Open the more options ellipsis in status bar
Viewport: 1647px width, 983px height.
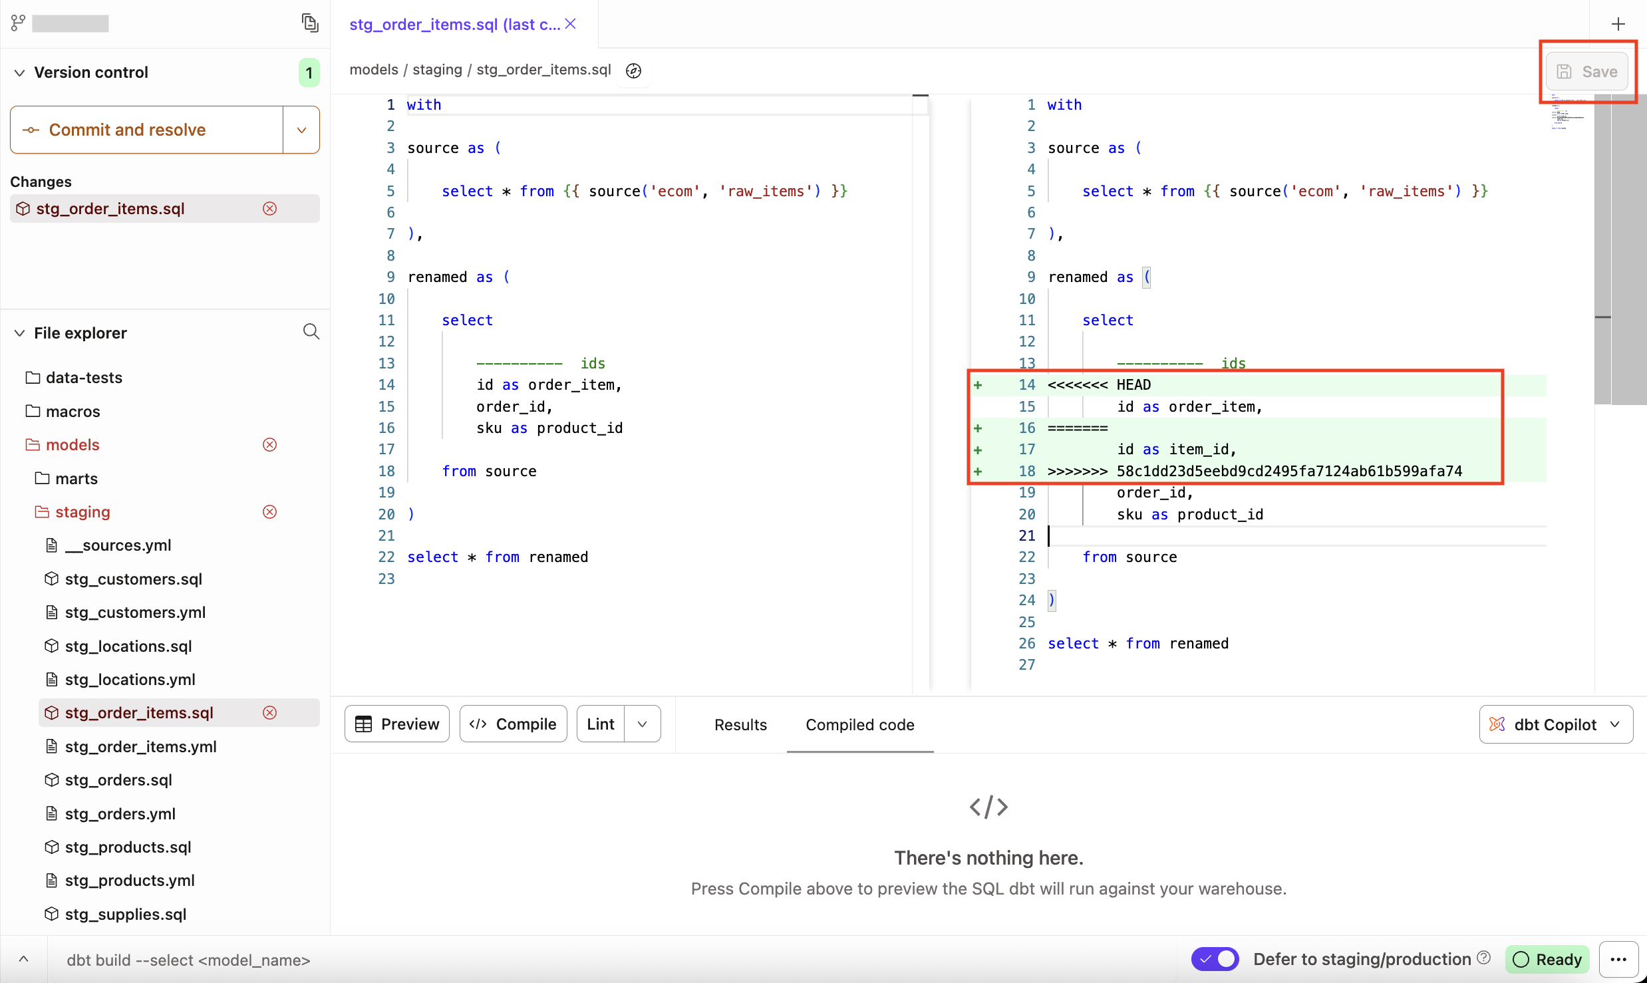(1619, 959)
